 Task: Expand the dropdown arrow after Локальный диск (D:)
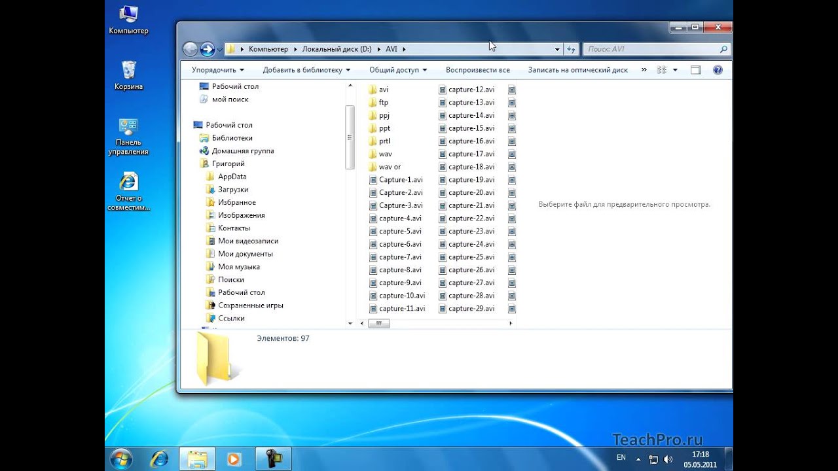pyautogui.click(x=378, y=49)
